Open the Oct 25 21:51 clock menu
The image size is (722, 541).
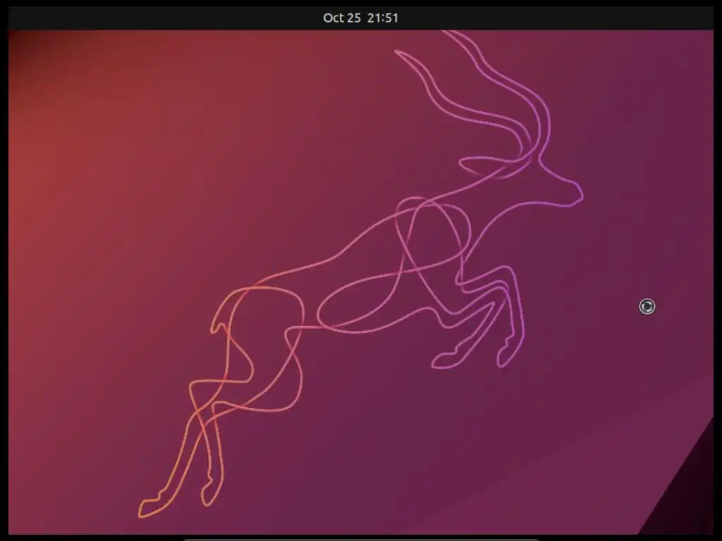pyautogui.click(x=360, y=18)
